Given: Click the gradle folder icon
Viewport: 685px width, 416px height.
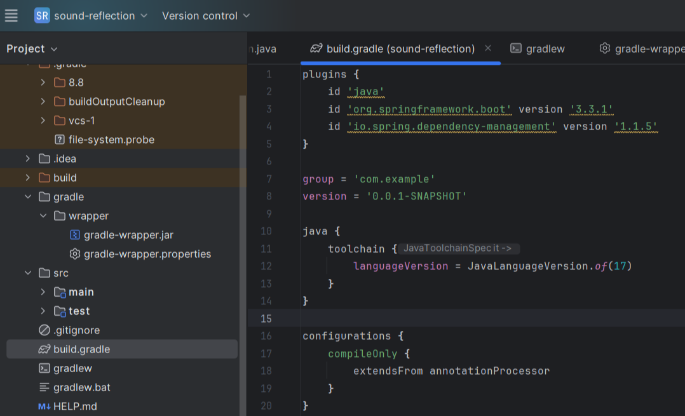Looking at the screenshot, I should click(44, 197).
